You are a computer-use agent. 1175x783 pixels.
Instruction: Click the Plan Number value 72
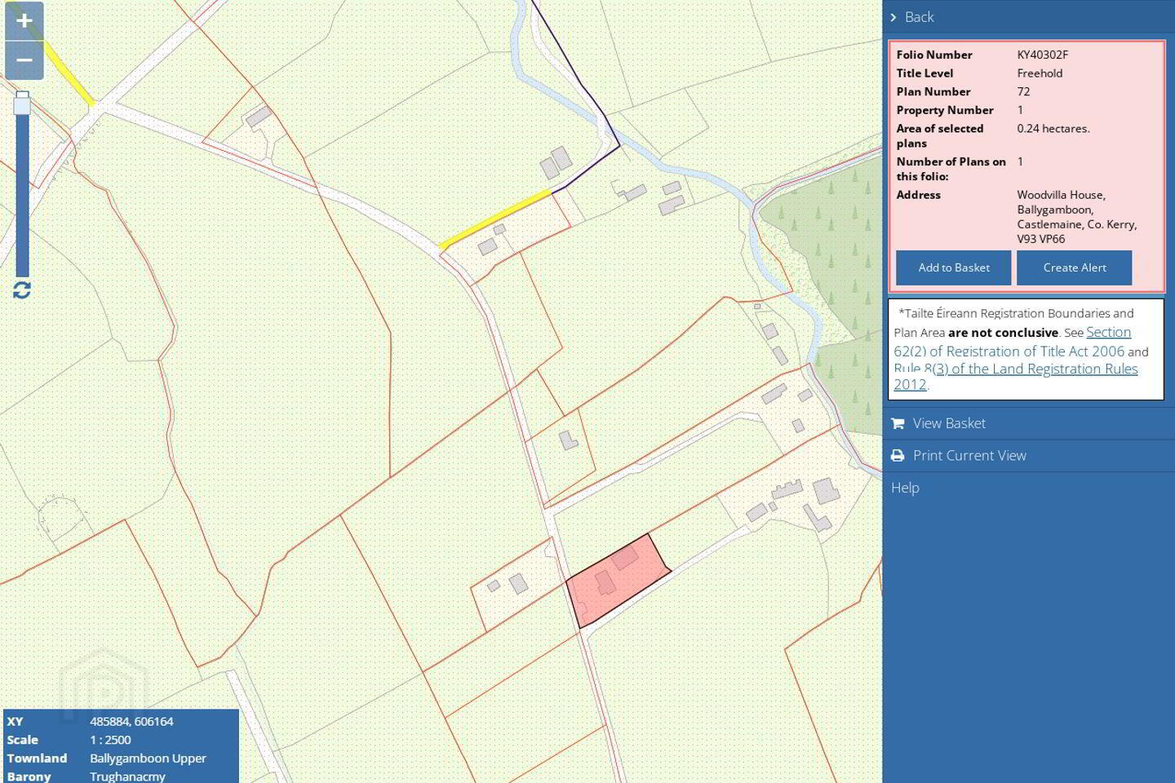[1023, 92]
